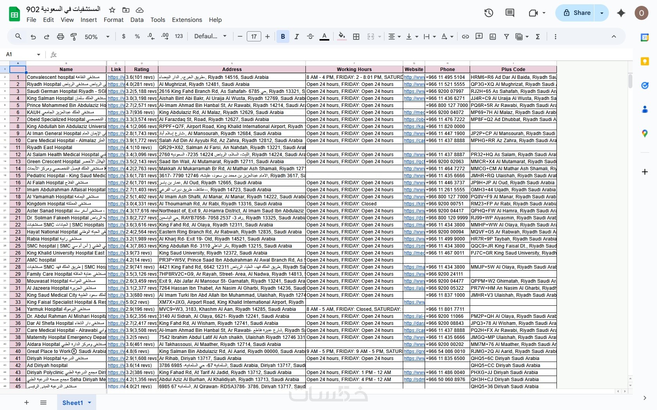Image resolution: width=657 pixels, height=410 pixels.
Task: Open Convalescent hospital row link
Action: pyautogui.click(x=116, y=77)
